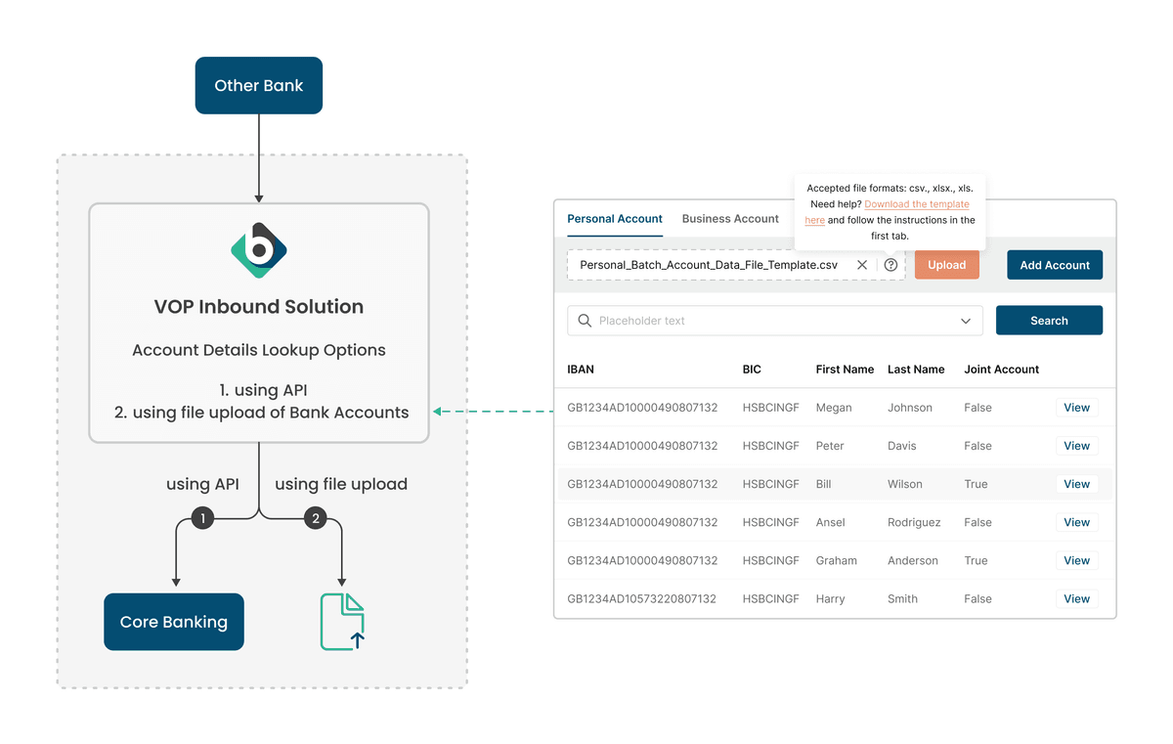Click into the Placeholder text search field

(x=762, y=321)
